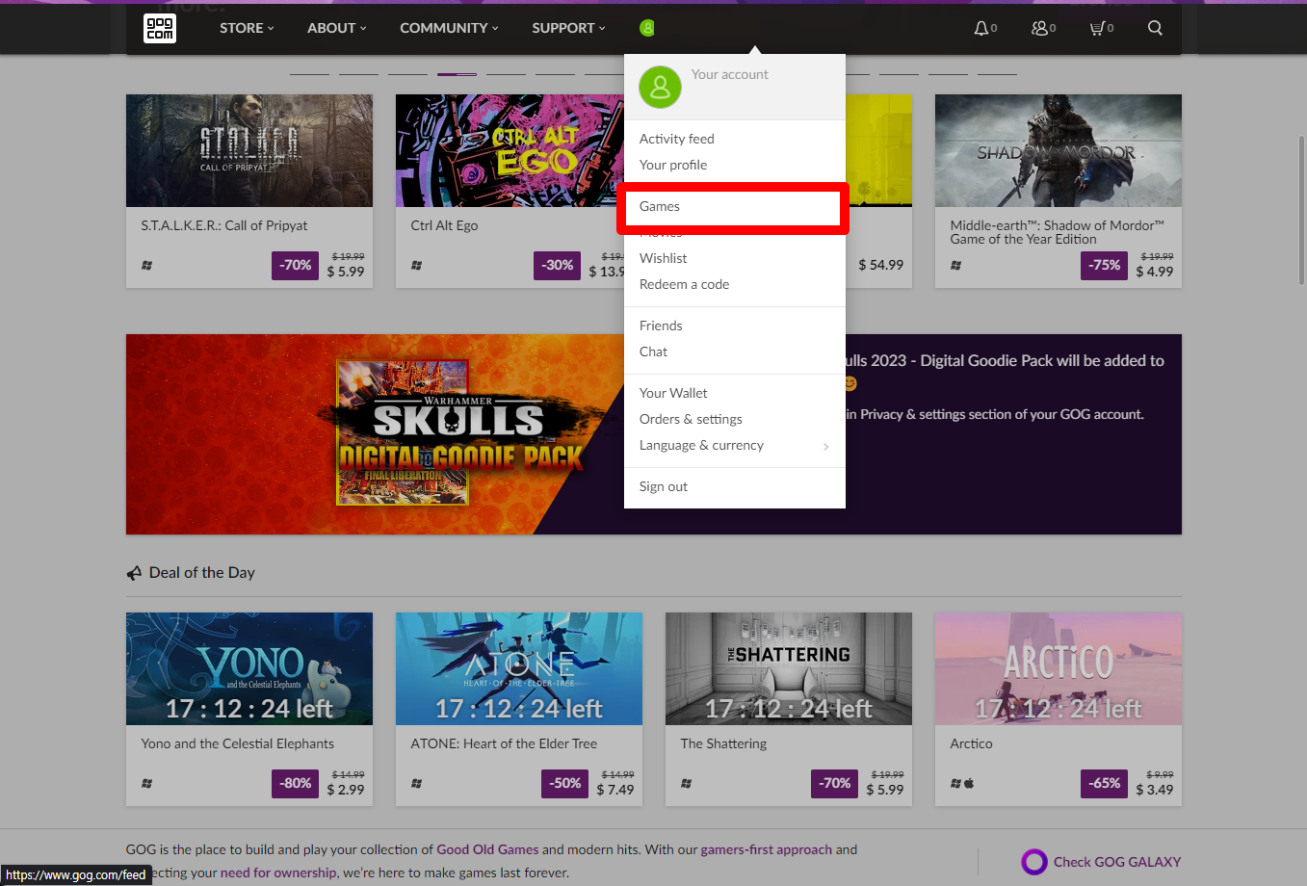Open the ATONE Heart of the Elder Tree thumbnail

pyautogui.click(x=519, y=668)
